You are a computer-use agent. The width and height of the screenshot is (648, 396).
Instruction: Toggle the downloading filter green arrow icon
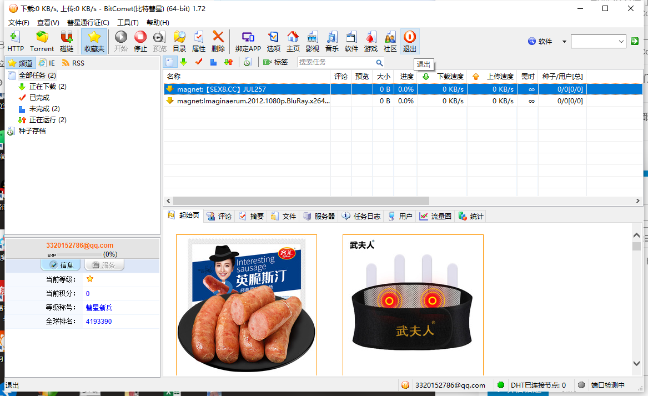(x=183, y=62)
